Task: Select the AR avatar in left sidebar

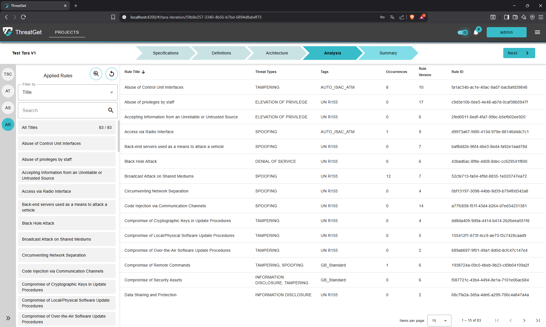Action: [8, 125]
